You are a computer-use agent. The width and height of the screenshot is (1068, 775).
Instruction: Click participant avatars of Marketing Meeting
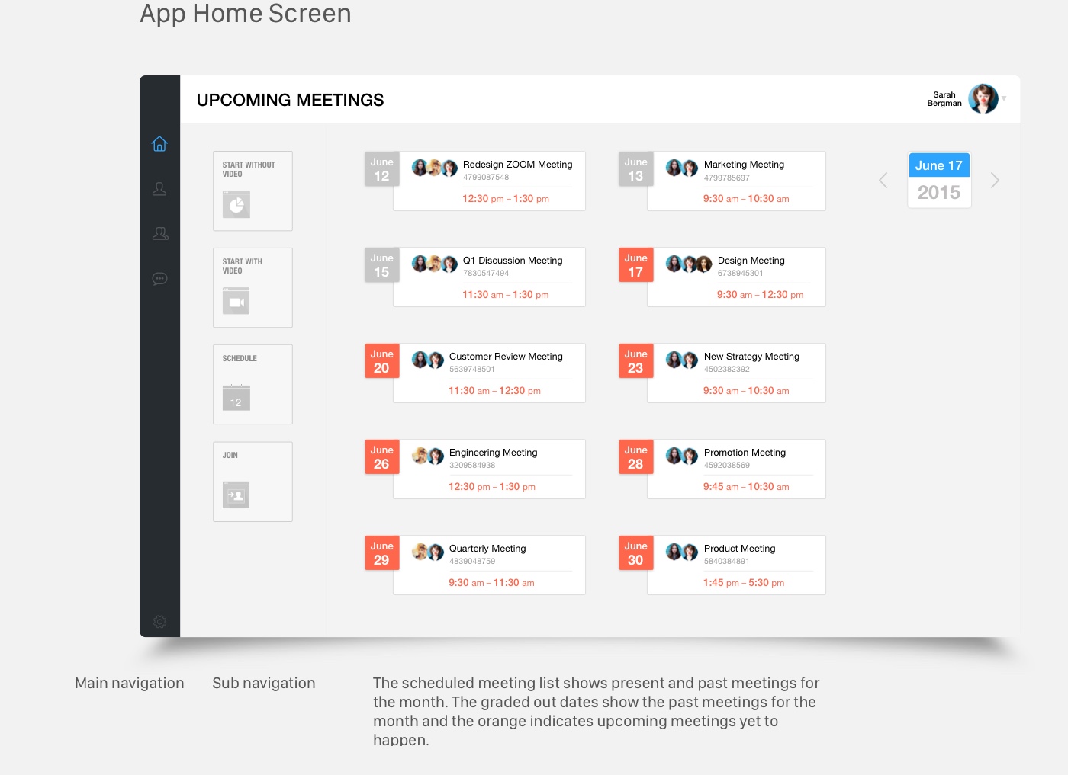click(x=682, y=168)
